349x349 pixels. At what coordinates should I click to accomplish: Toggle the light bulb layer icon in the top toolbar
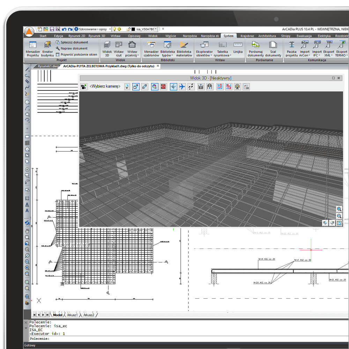[114, 29]
